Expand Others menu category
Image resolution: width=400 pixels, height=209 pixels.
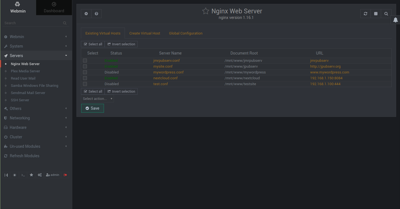pyautogui.click(x=36, y=109)
